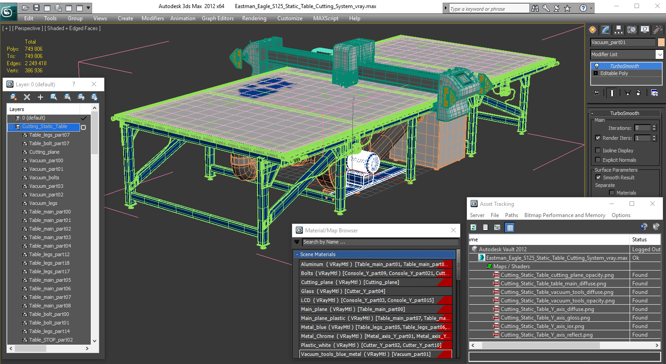The height and width of the screenshot is (364, 666).
Task: Expand the Editable Poly modifier entry
Action: (x=596, y=73)
